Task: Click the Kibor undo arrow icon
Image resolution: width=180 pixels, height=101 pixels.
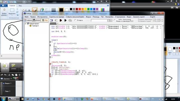Action: click(x=51, y=20)
